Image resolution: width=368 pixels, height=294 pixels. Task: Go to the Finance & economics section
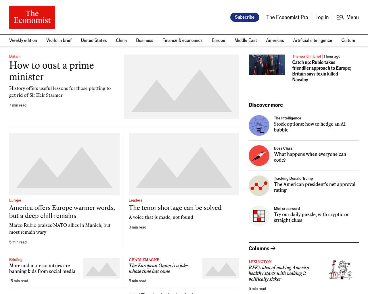[182, 40]
